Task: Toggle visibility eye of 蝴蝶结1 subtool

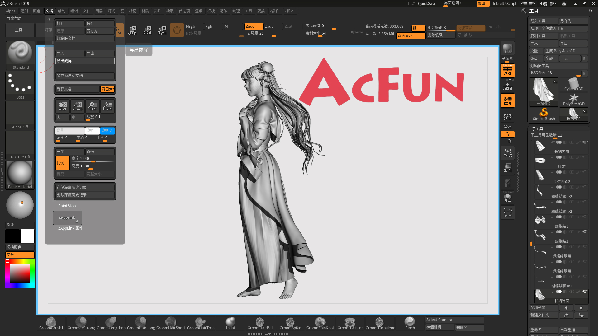Action: coord(585,217)
